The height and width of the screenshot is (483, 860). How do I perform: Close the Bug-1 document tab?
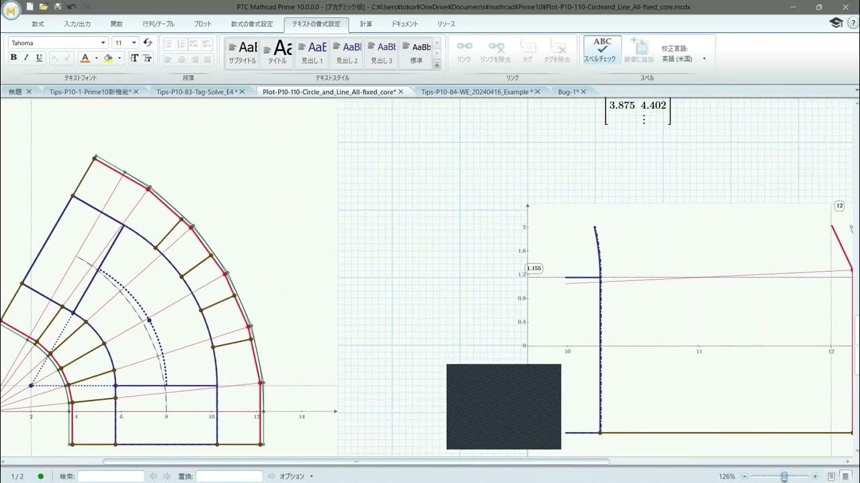(583, 92)
